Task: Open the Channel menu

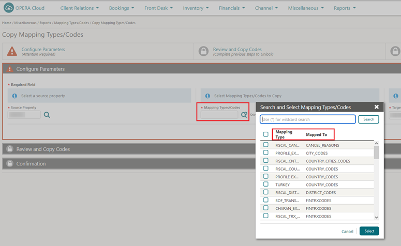Action: (266, 8)
